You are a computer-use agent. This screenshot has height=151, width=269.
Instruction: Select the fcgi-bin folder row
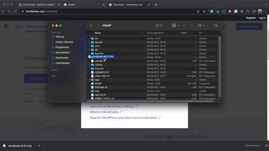(x=152, y=54)
